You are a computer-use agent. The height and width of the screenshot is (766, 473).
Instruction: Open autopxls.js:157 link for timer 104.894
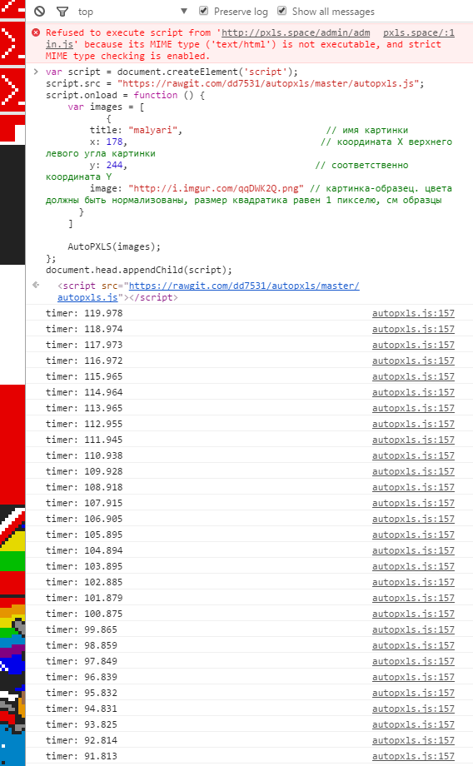point(413,550)
